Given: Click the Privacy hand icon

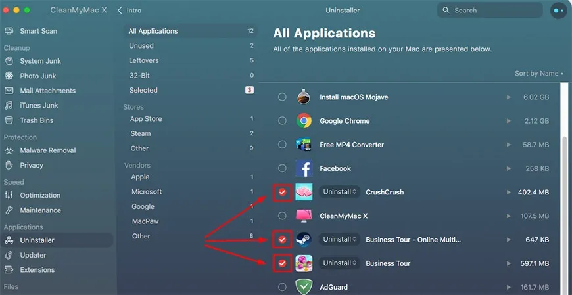Looking at the screenshot, I should click(x=9, y=165).
